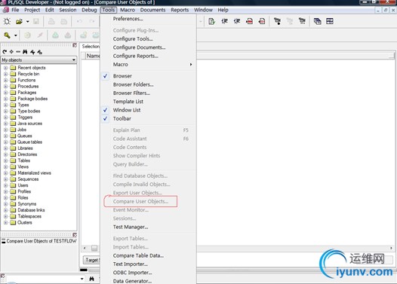Viewport: 397px width, 284px height.
Task: Close the object browser panel
Action: (75, 45)
